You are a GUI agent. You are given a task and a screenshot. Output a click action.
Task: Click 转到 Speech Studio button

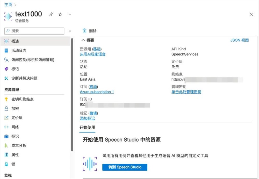[x=125, y=167]
